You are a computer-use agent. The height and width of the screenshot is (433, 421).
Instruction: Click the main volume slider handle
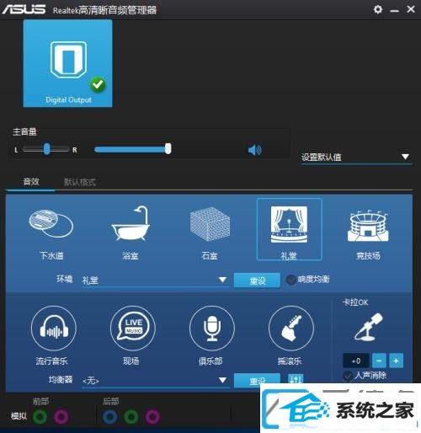point(168,148)
